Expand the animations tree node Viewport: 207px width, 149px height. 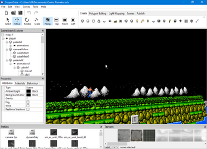click(x=11, y=46)
